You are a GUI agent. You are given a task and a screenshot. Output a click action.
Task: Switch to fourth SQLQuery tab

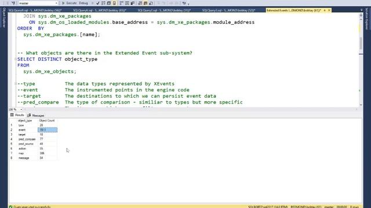228,10
